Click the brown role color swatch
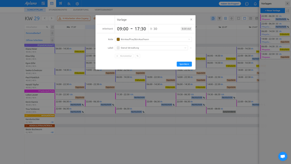Screen dimensions: 291x164 (x=118, y=39)
